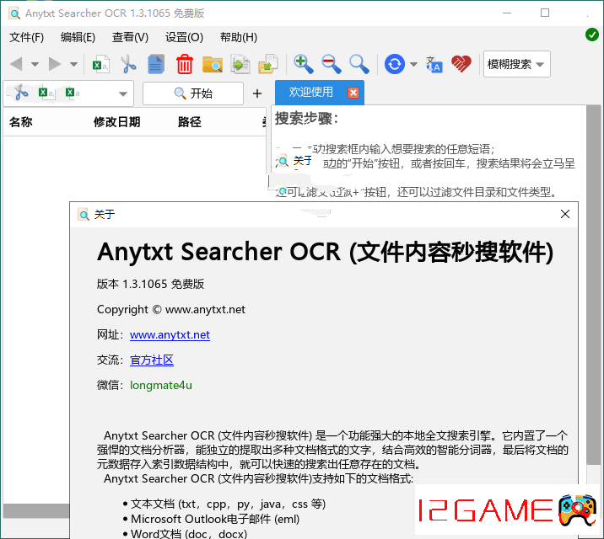This screenshot has height=539, width=604.
Task: Click the Microsoft Outlook电子邮件 (eml) list item
Action: [x=215, y=519]
